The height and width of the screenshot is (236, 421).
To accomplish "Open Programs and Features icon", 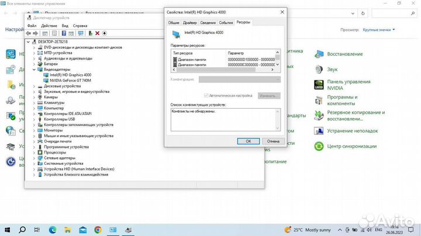I will [319, 100].
